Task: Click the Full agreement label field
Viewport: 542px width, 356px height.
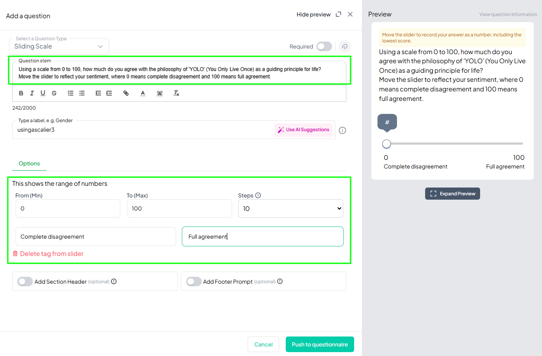Action: tap(263, 236)
